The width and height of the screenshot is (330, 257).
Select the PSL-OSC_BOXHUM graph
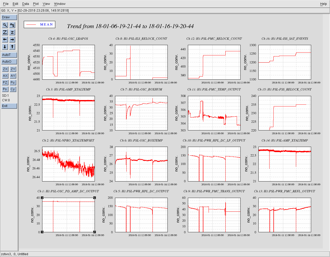141,113
